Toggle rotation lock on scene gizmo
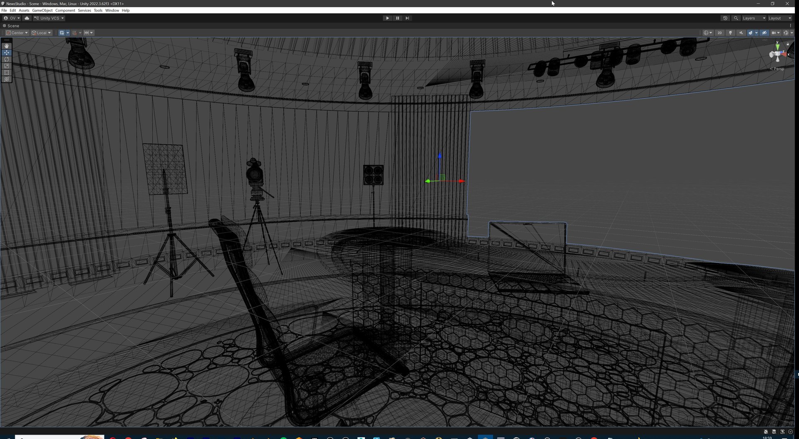Screen dimensions: 799x439 pos(788,44)
